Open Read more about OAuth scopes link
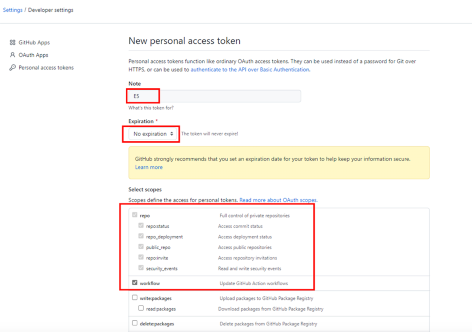Viewport: 472px width, 332px height. pyautogui.click(x=278, y=200)
